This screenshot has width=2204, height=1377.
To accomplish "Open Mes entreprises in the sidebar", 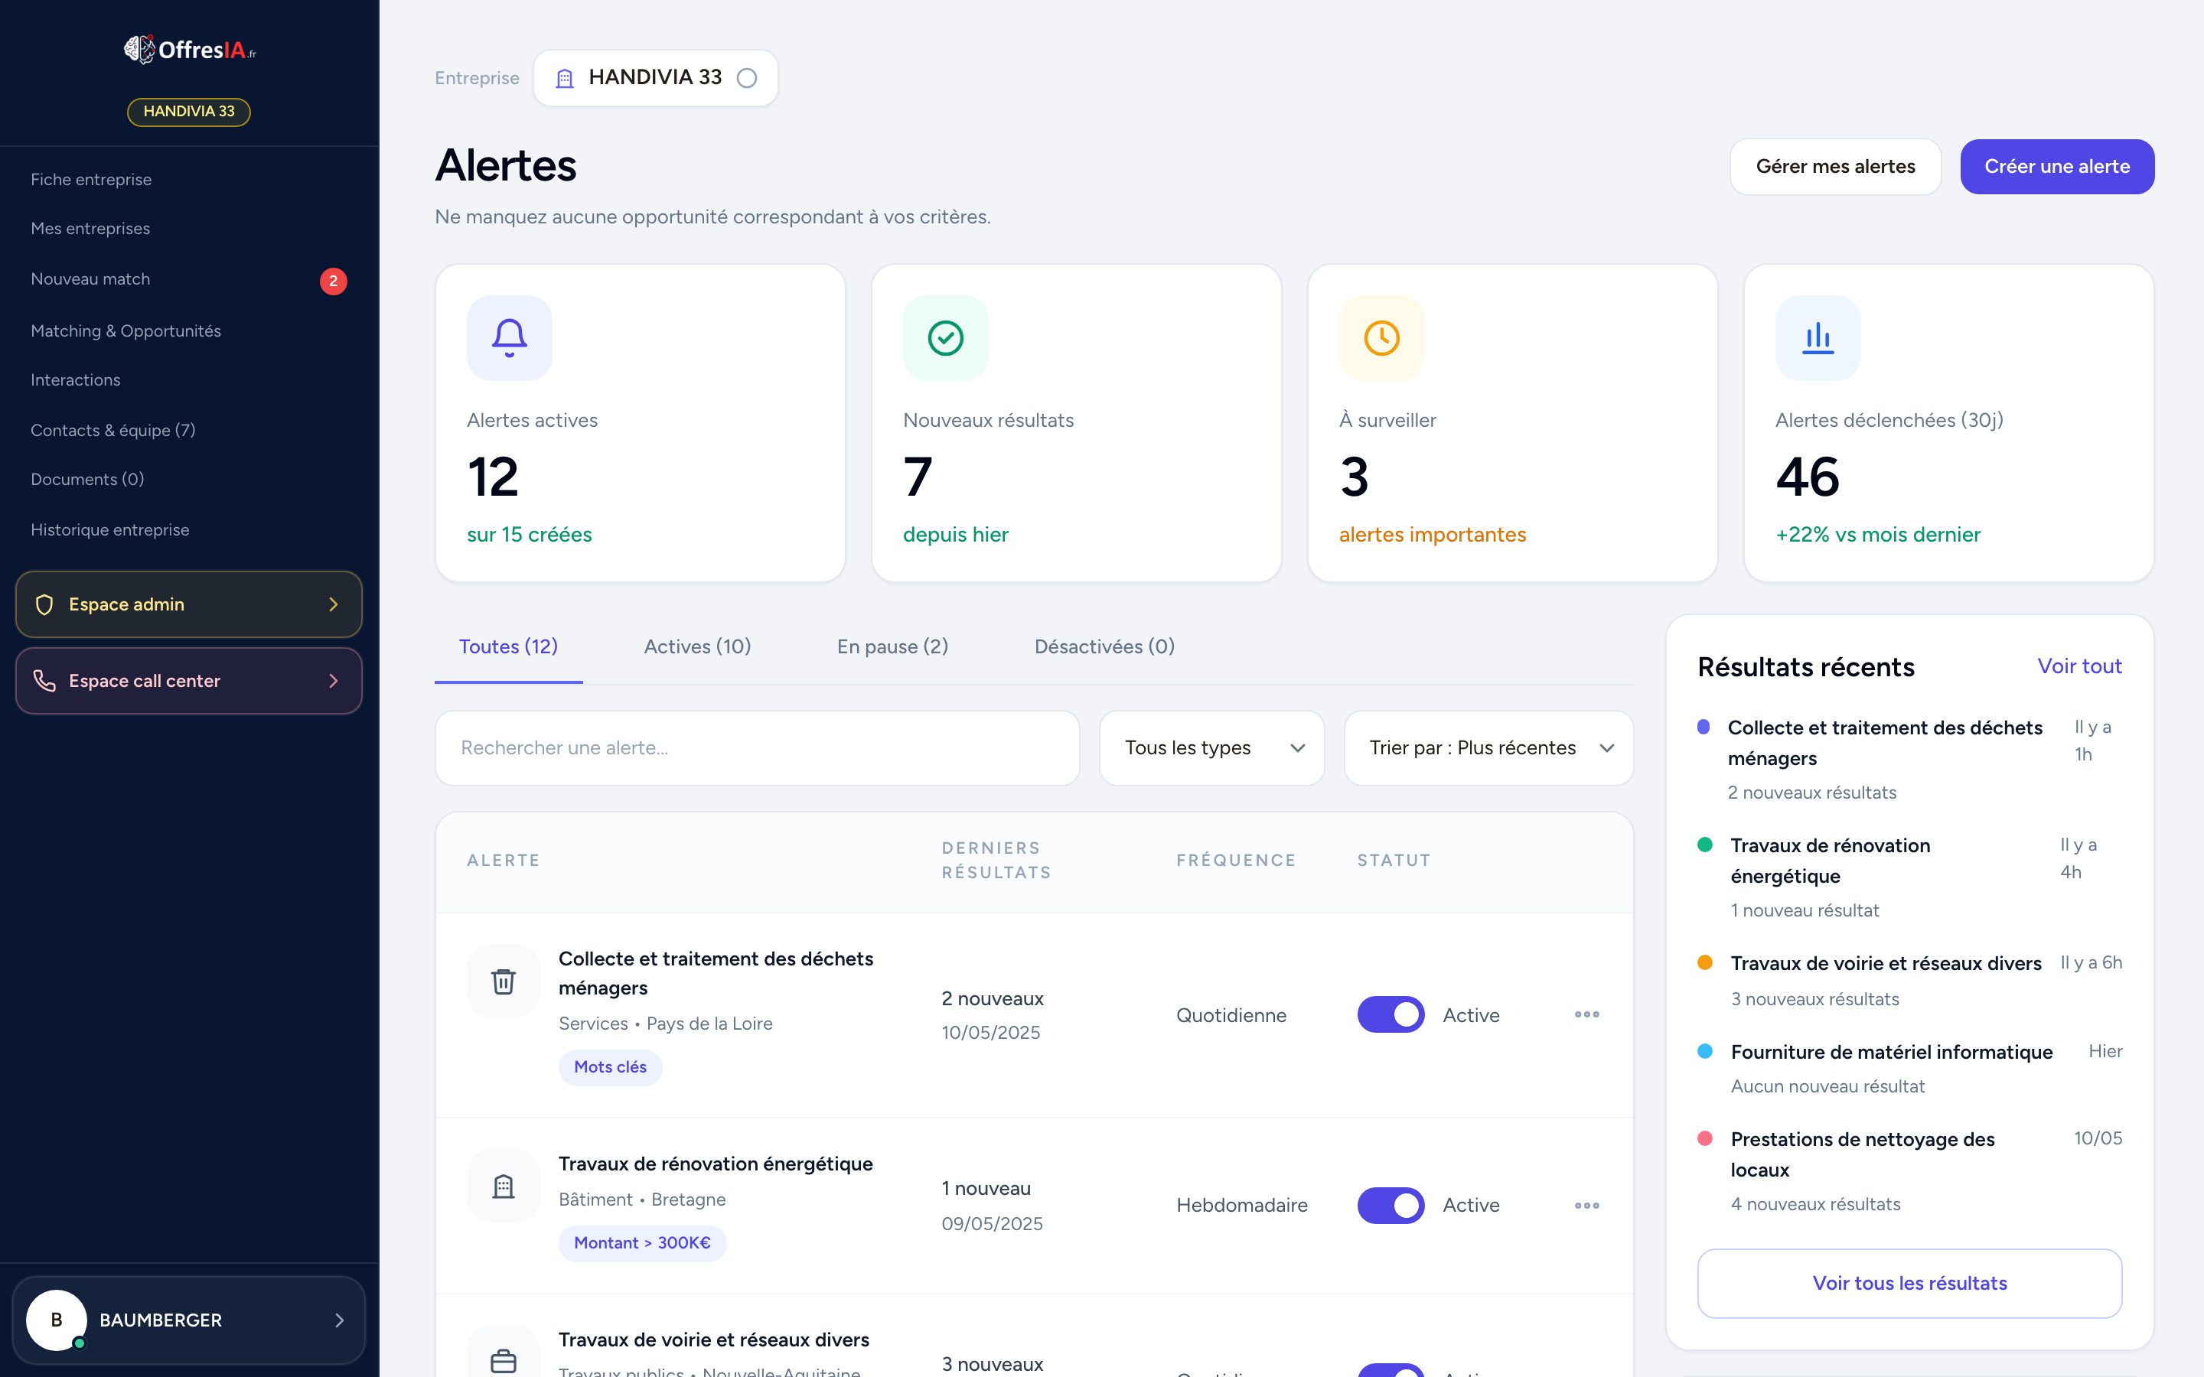I will tap(90, 229).
